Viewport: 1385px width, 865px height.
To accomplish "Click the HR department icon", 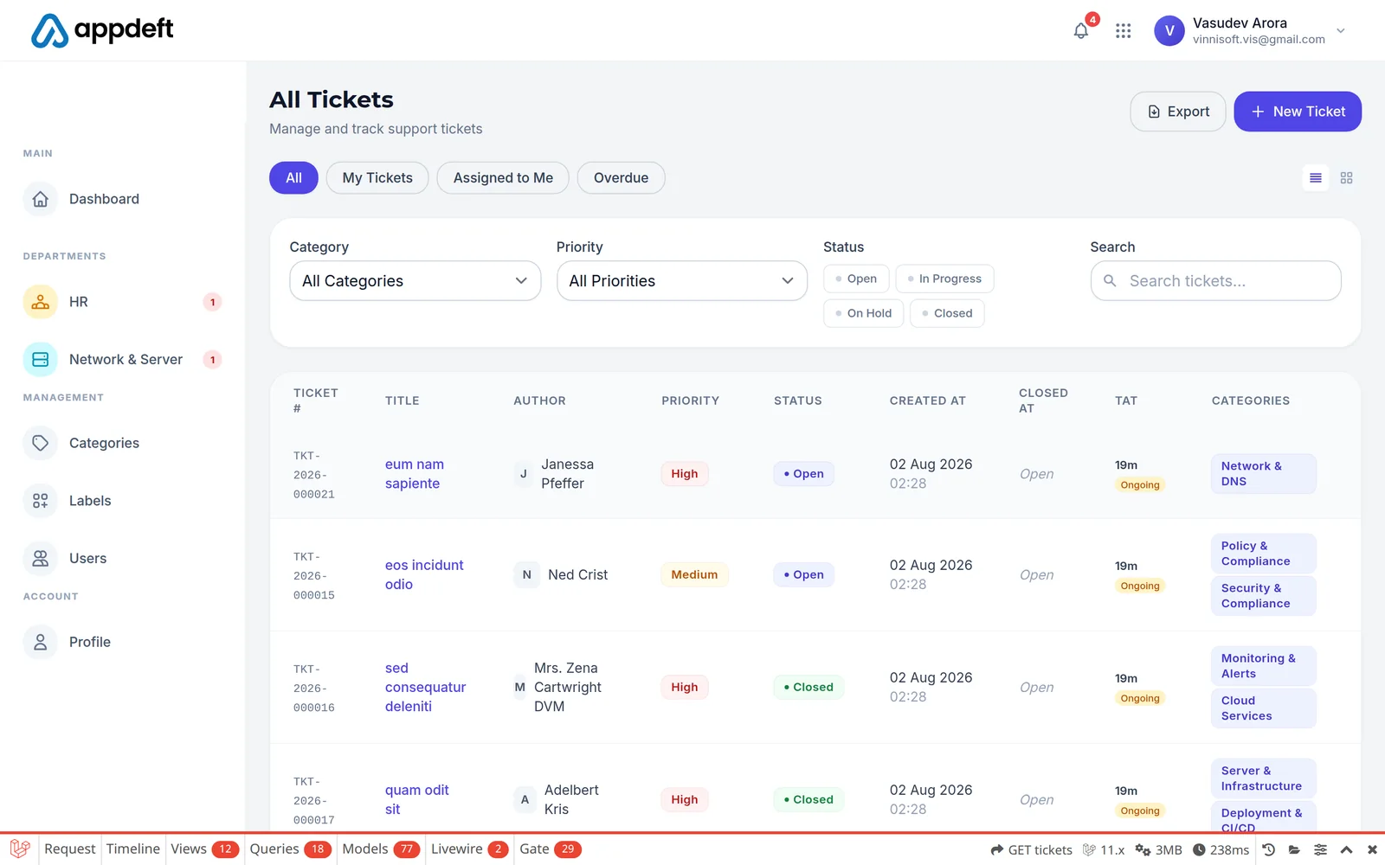I will [x=41, y=302].
